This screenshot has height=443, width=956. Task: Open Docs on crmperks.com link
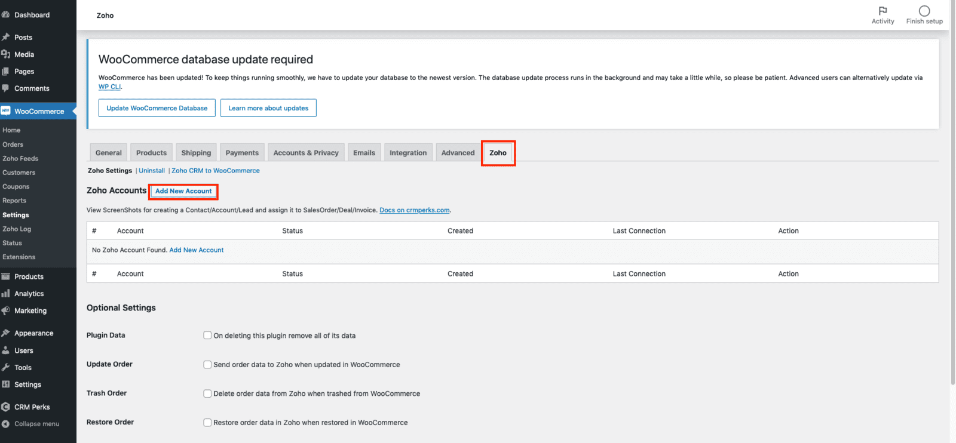tap(415, 210)
